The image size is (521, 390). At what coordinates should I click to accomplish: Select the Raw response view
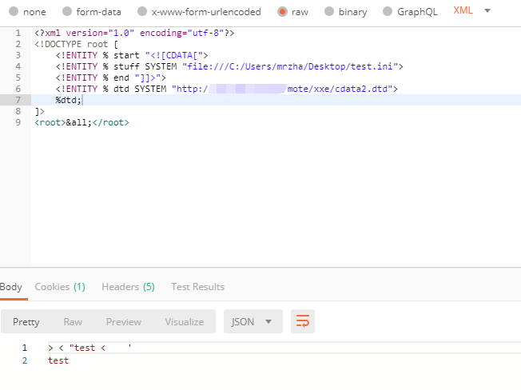pos(73,321)
